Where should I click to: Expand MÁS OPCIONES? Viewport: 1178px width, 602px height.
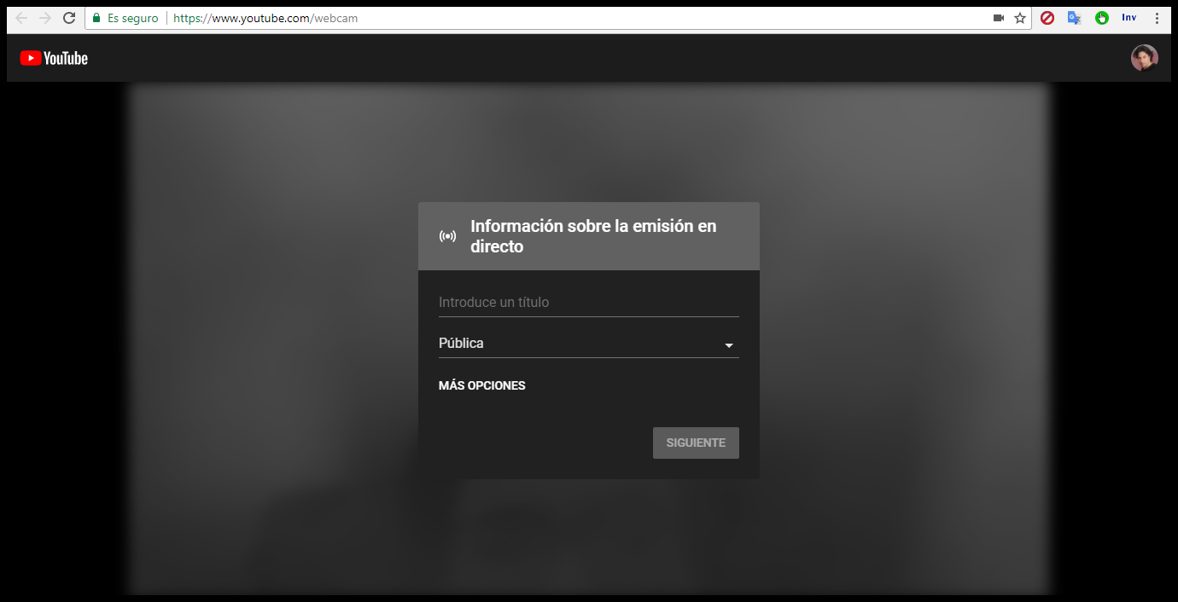(481, 385)
